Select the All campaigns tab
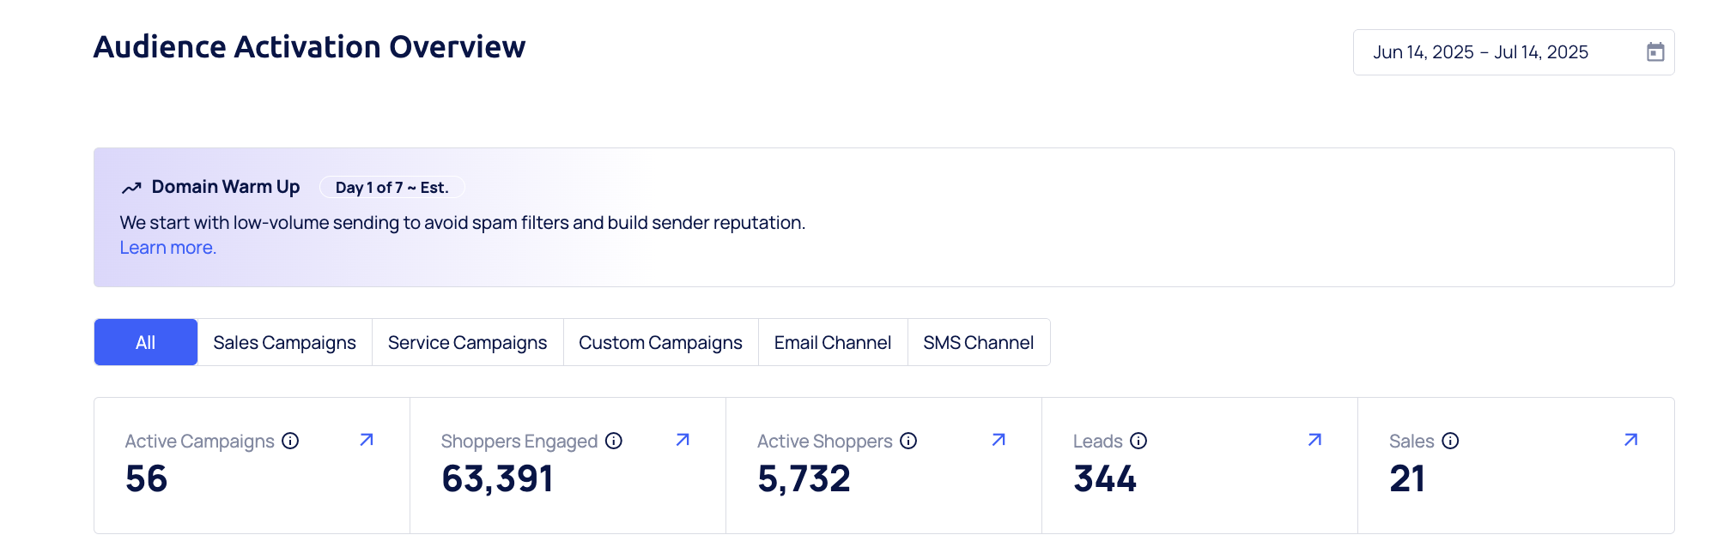Image resolution: width=1724 pixels, height=547 pixels. click(x=146, y=342)
